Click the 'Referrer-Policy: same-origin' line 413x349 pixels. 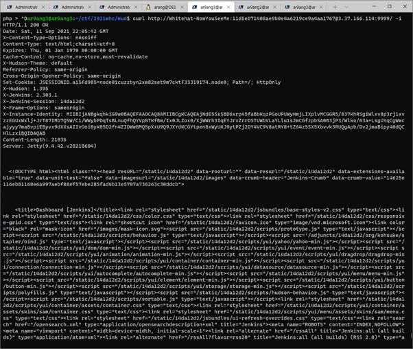pos(45,69)
